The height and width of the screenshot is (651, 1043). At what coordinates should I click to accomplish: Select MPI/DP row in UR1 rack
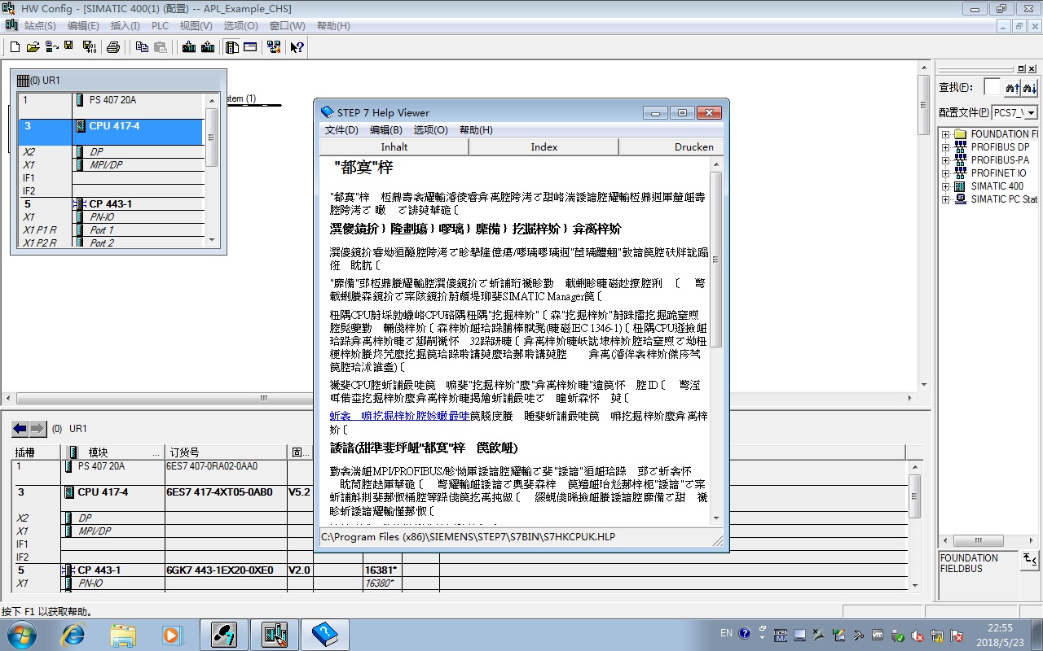click(x=111, y=165)
